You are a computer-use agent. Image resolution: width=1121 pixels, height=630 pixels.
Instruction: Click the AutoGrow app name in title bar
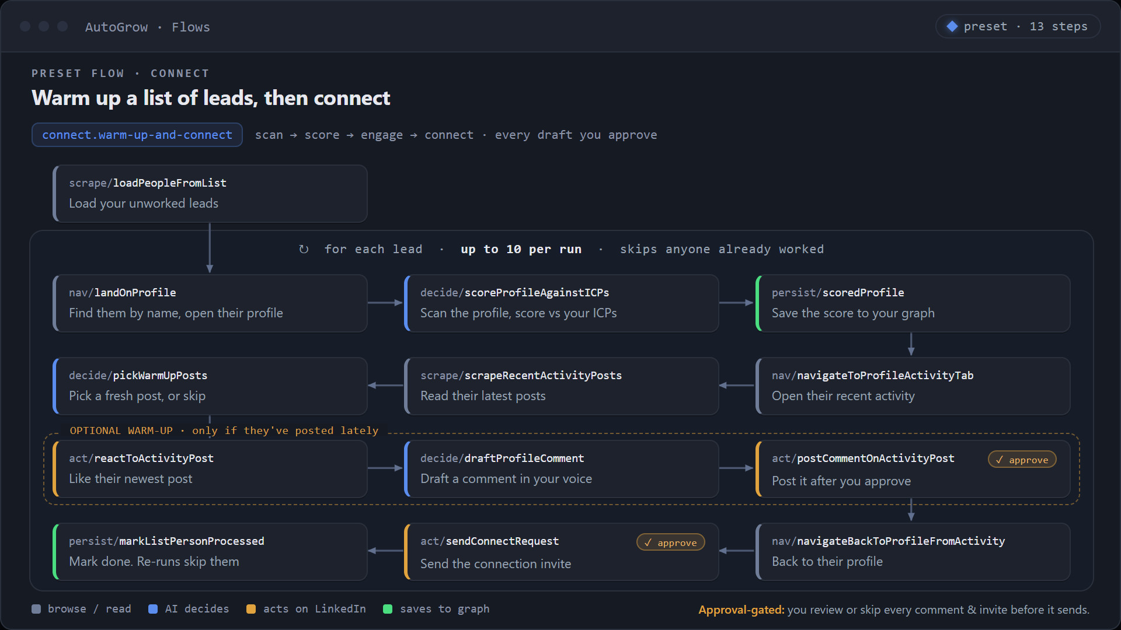[116, 27]
